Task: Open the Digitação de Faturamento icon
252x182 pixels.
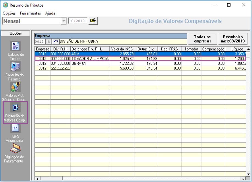Action: [15, 148]
